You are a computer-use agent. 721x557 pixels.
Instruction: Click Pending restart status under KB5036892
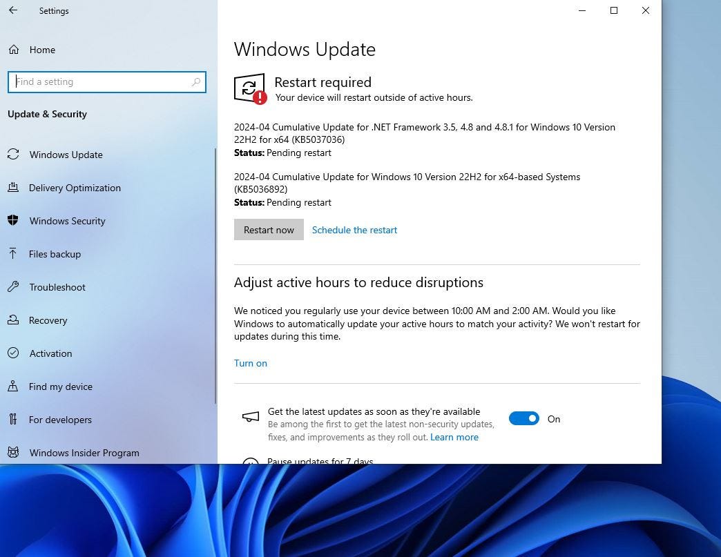pyautogui.click(x=299, y=202)
